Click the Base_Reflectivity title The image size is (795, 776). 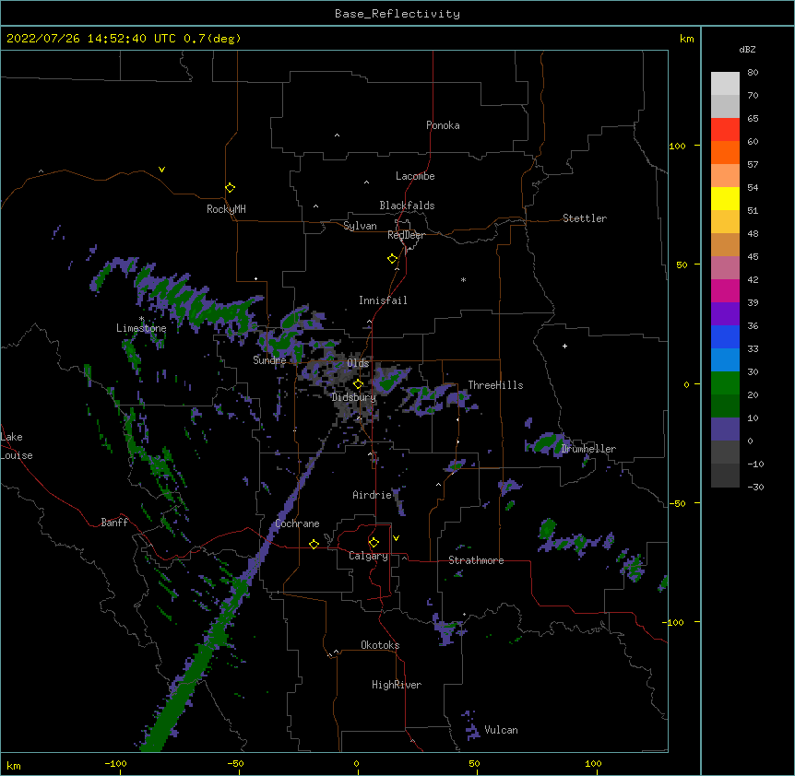(397, 14)
